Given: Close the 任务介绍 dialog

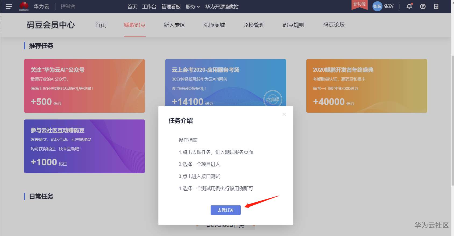Looking at the screenshot, I should click(284, 114).
